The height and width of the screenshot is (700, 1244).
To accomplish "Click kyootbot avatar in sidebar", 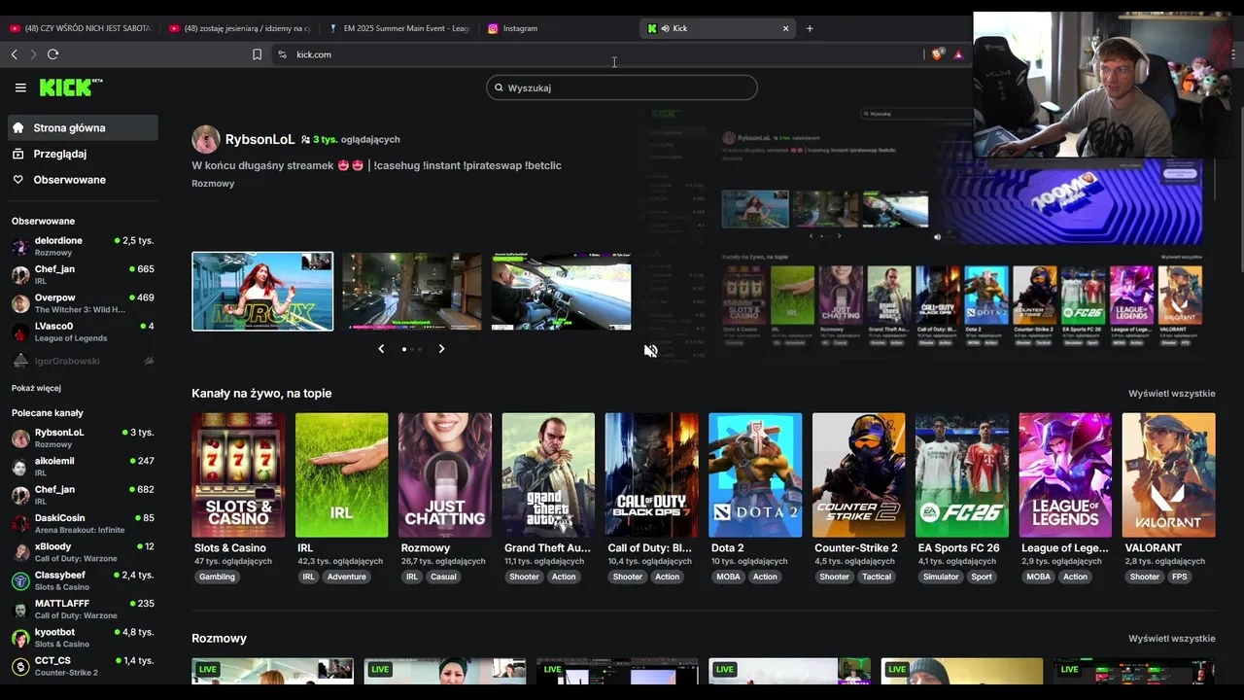I will pyautogui.click(x=20, y=638).
